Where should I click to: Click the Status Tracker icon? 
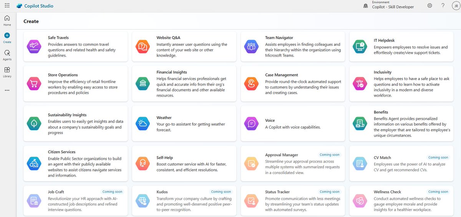(251, 200)
